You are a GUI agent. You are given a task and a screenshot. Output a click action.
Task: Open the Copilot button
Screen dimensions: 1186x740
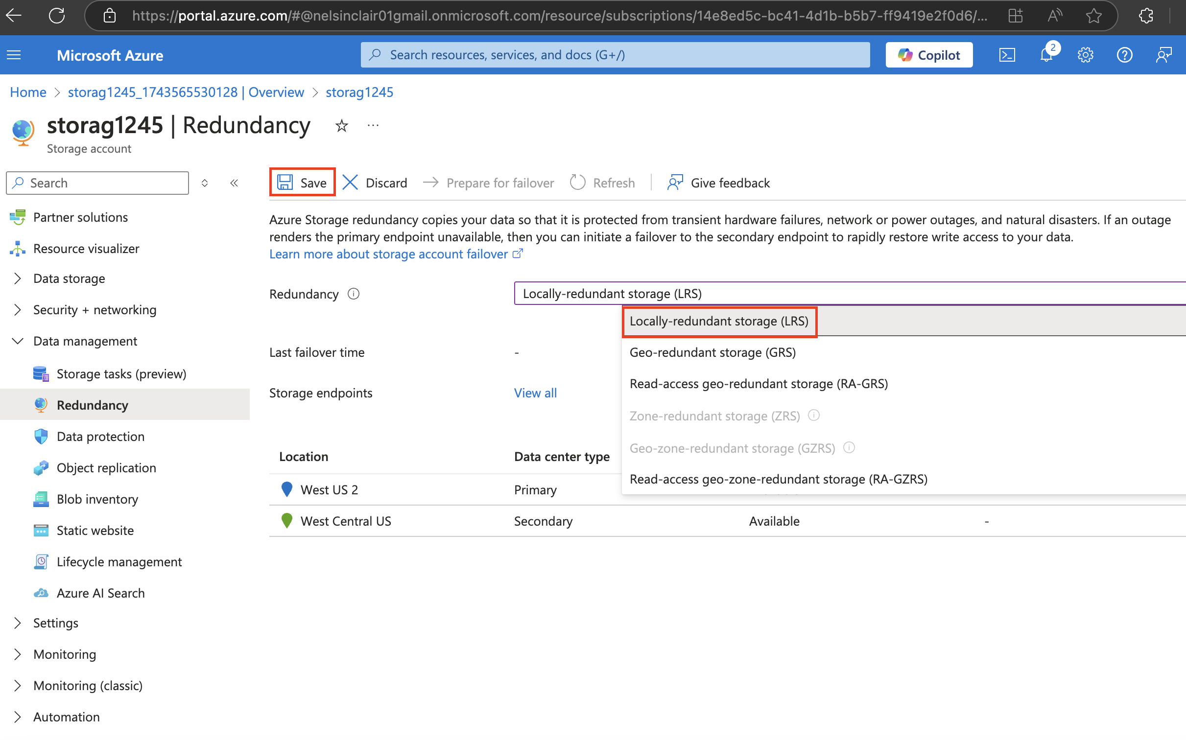click(929, 55)
